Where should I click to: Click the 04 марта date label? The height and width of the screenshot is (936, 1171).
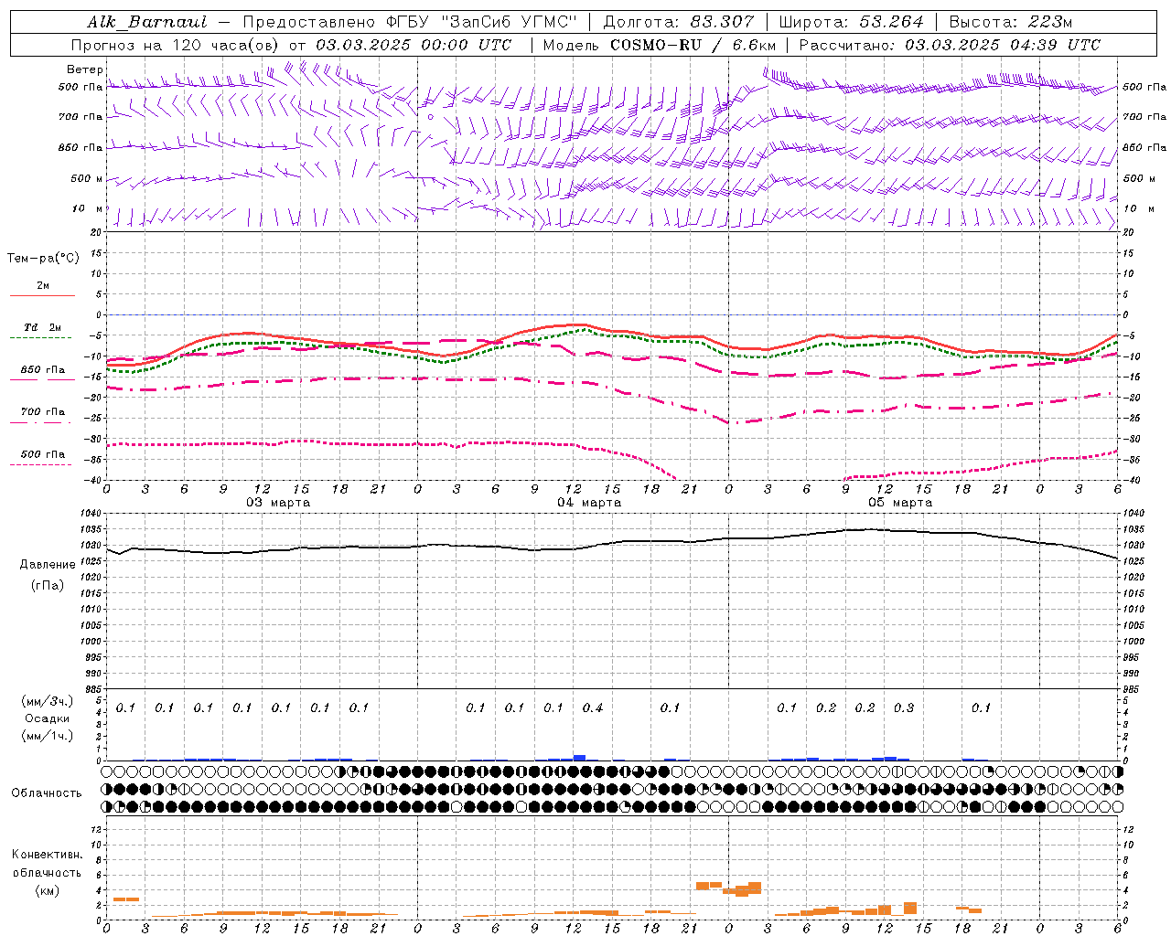[589, 503]
